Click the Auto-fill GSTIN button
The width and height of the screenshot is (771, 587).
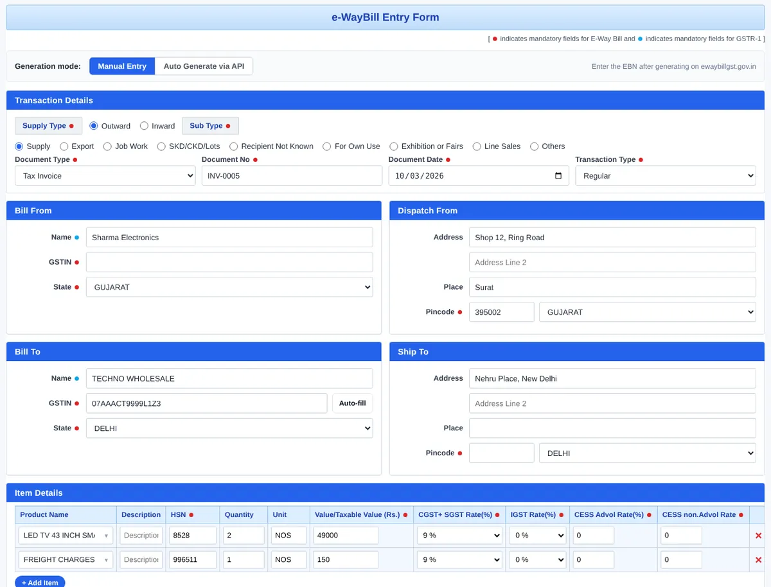pyautogui.click(x=352, y=403)
